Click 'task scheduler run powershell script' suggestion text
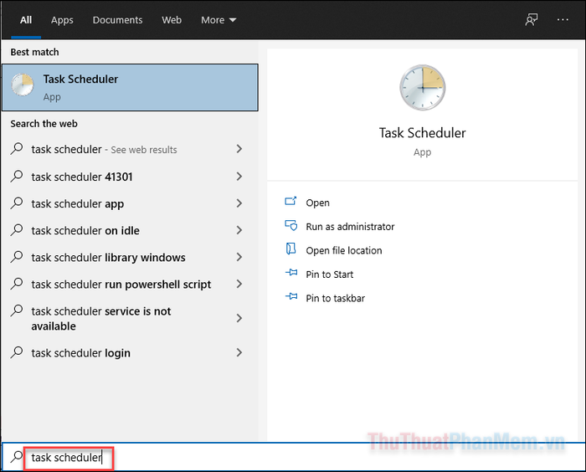The width and height of the screenshot is (586, 472). click(121, 285)
